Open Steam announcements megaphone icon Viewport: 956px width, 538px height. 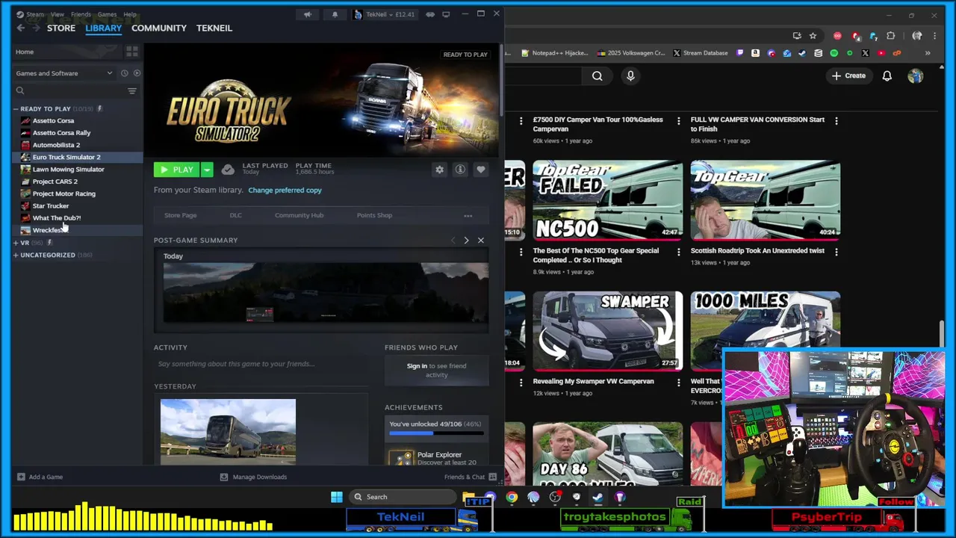(308, 14)
